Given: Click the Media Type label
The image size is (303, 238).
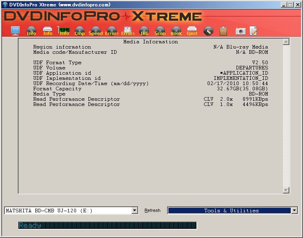Looking at the screenshot, I should [49, 94].
